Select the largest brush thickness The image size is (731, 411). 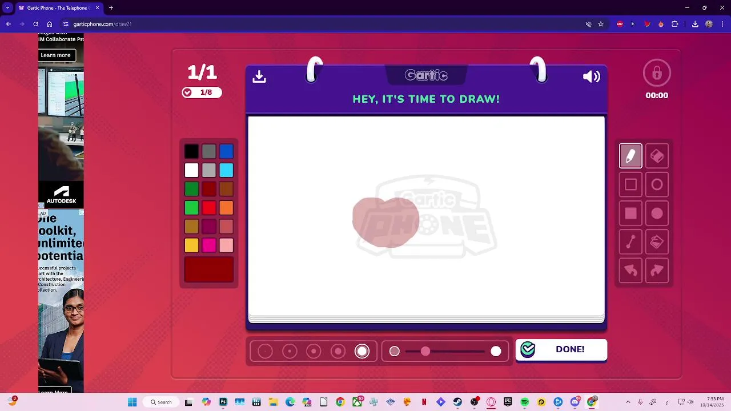coord(362,351)
